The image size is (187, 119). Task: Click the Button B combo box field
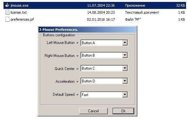coord(104,55)
